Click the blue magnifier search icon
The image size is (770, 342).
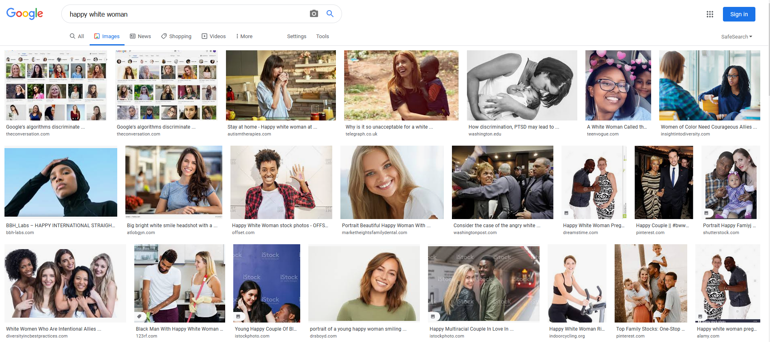point(330,14)
